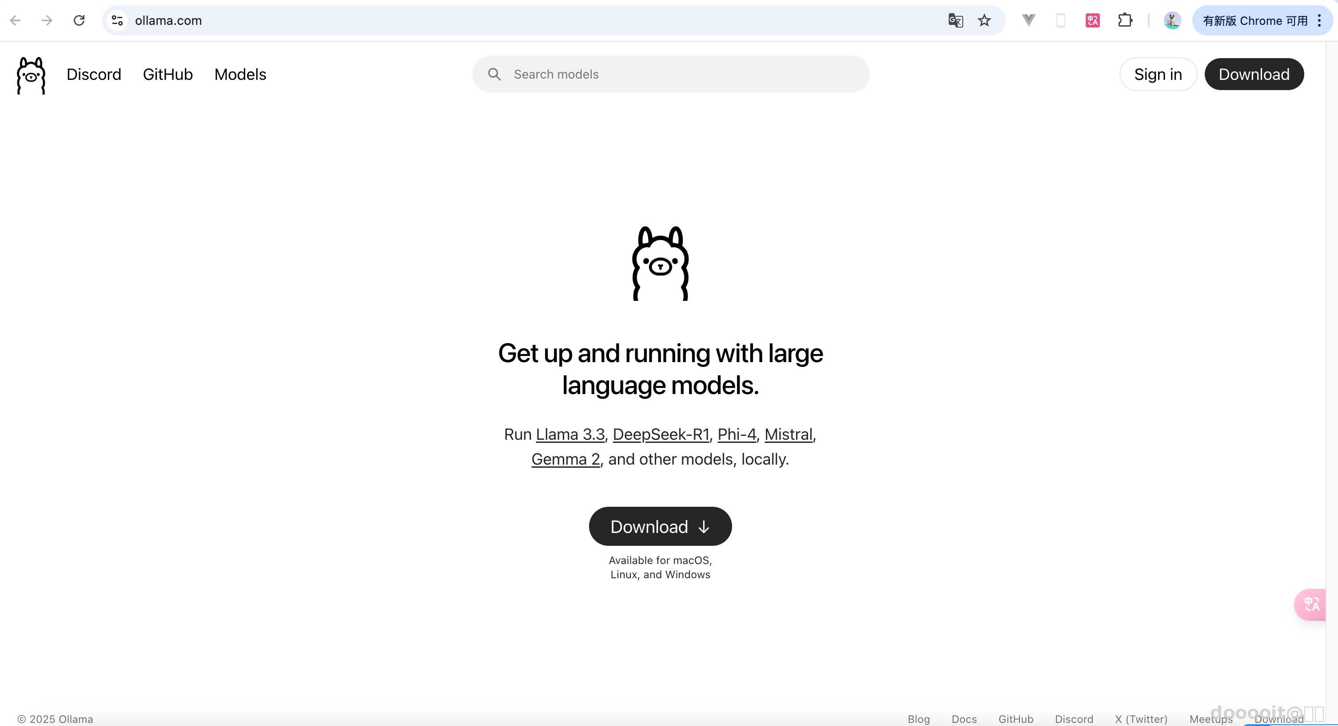Reload the page with refresh icon
1338x726 pixels.
coord(79,20)
